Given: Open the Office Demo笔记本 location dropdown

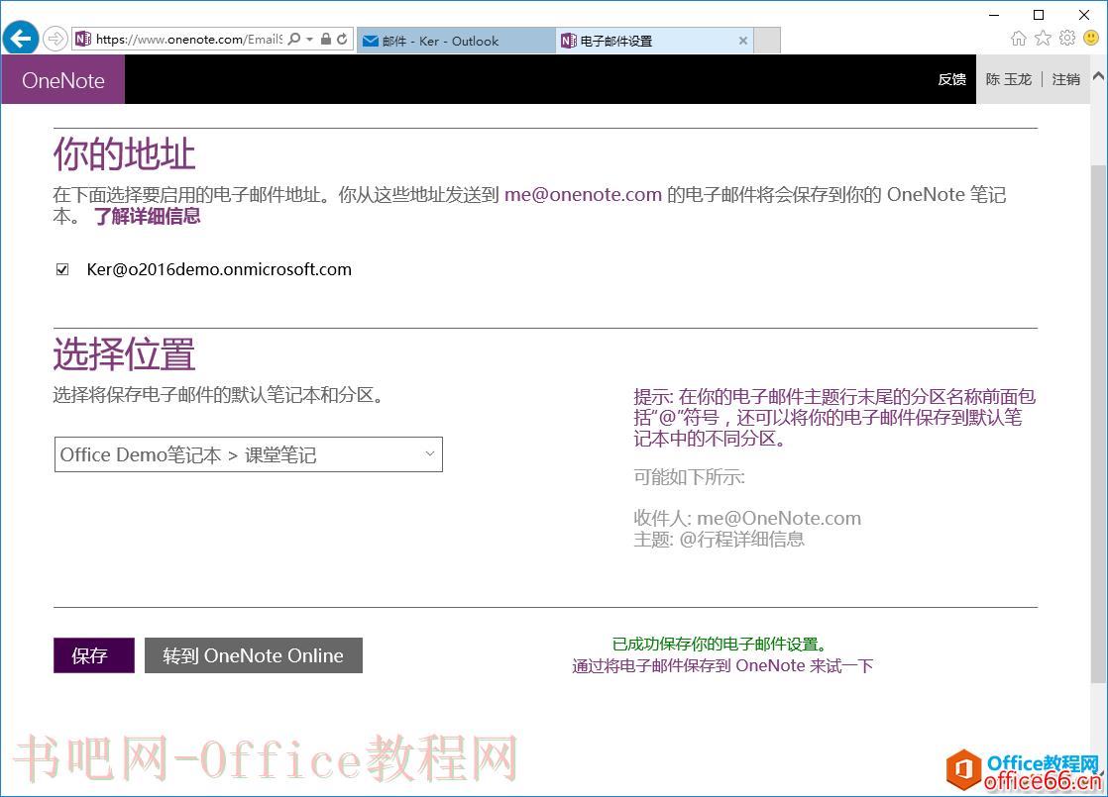Looking at the screenshot, I should pyautogui.click(x=249, y=454).
